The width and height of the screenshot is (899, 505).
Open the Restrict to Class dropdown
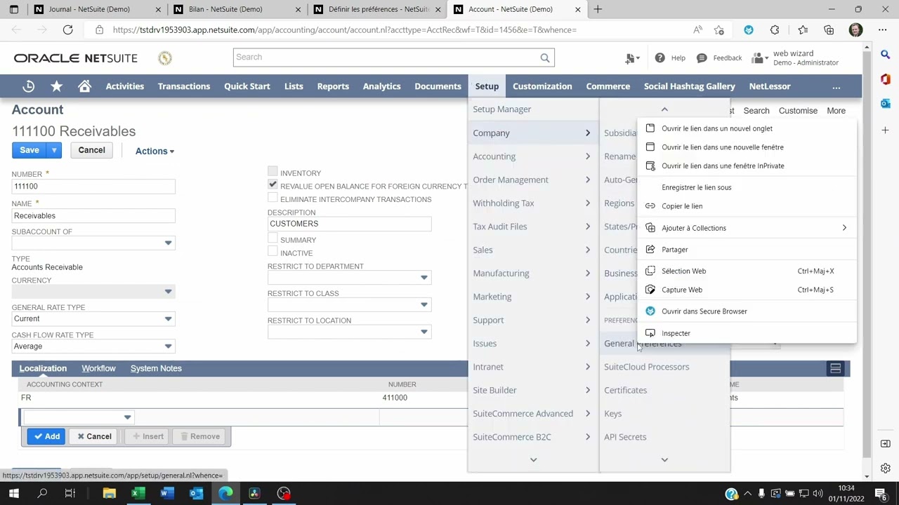coord(424,304)
